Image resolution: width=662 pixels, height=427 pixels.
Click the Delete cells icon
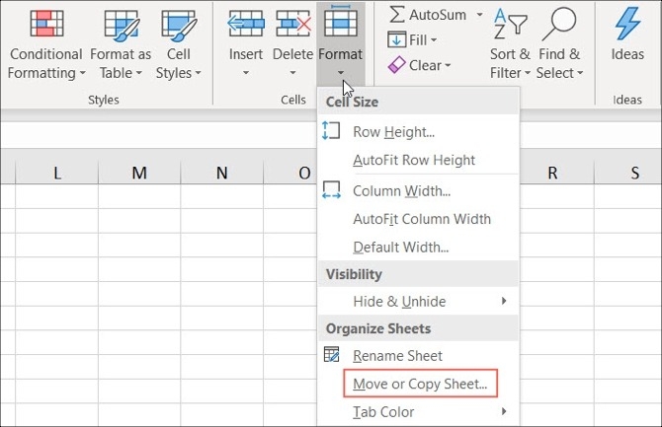[x=292, y=23]
